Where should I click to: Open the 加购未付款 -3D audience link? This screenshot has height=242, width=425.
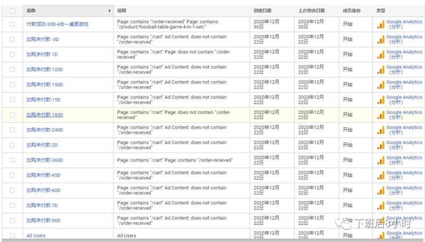click(x=42, y=39)
